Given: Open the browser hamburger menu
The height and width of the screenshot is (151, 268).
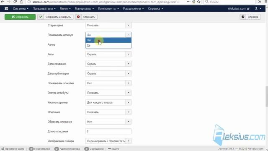Looking at the screenshot, I should 266,2.
